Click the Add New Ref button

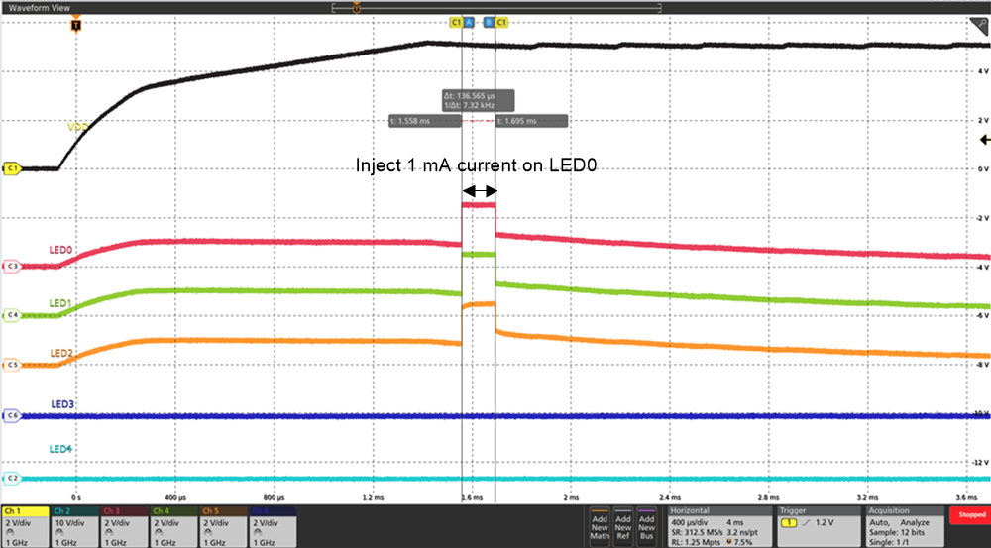click(x=623, y=525)
